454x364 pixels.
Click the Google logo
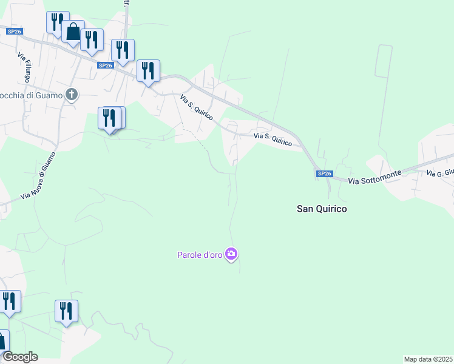(x=20, y=357)
